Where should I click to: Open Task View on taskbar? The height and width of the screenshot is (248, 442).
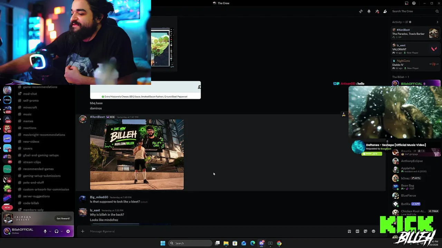tap(217, 243)
